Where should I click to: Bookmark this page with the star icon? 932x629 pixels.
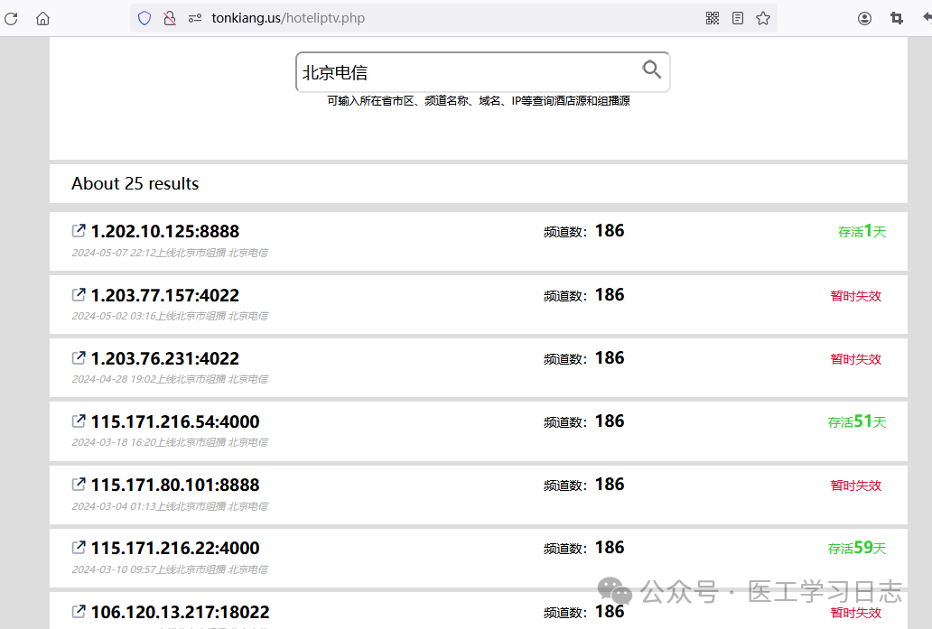tap(763, 18)
